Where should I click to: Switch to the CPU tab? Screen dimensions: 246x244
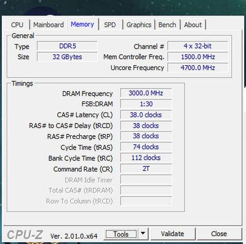click(17, 25)
